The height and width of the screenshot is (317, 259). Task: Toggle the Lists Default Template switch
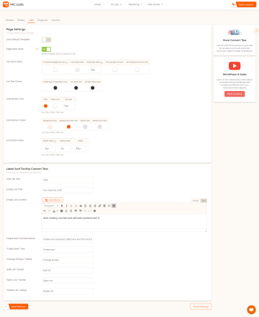tap(46, 40)
